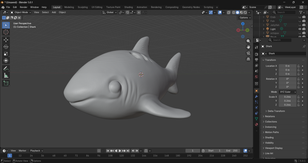Open the viewport Options popover
The height and width of the screenshot is (163, 308).
(245, 18)
